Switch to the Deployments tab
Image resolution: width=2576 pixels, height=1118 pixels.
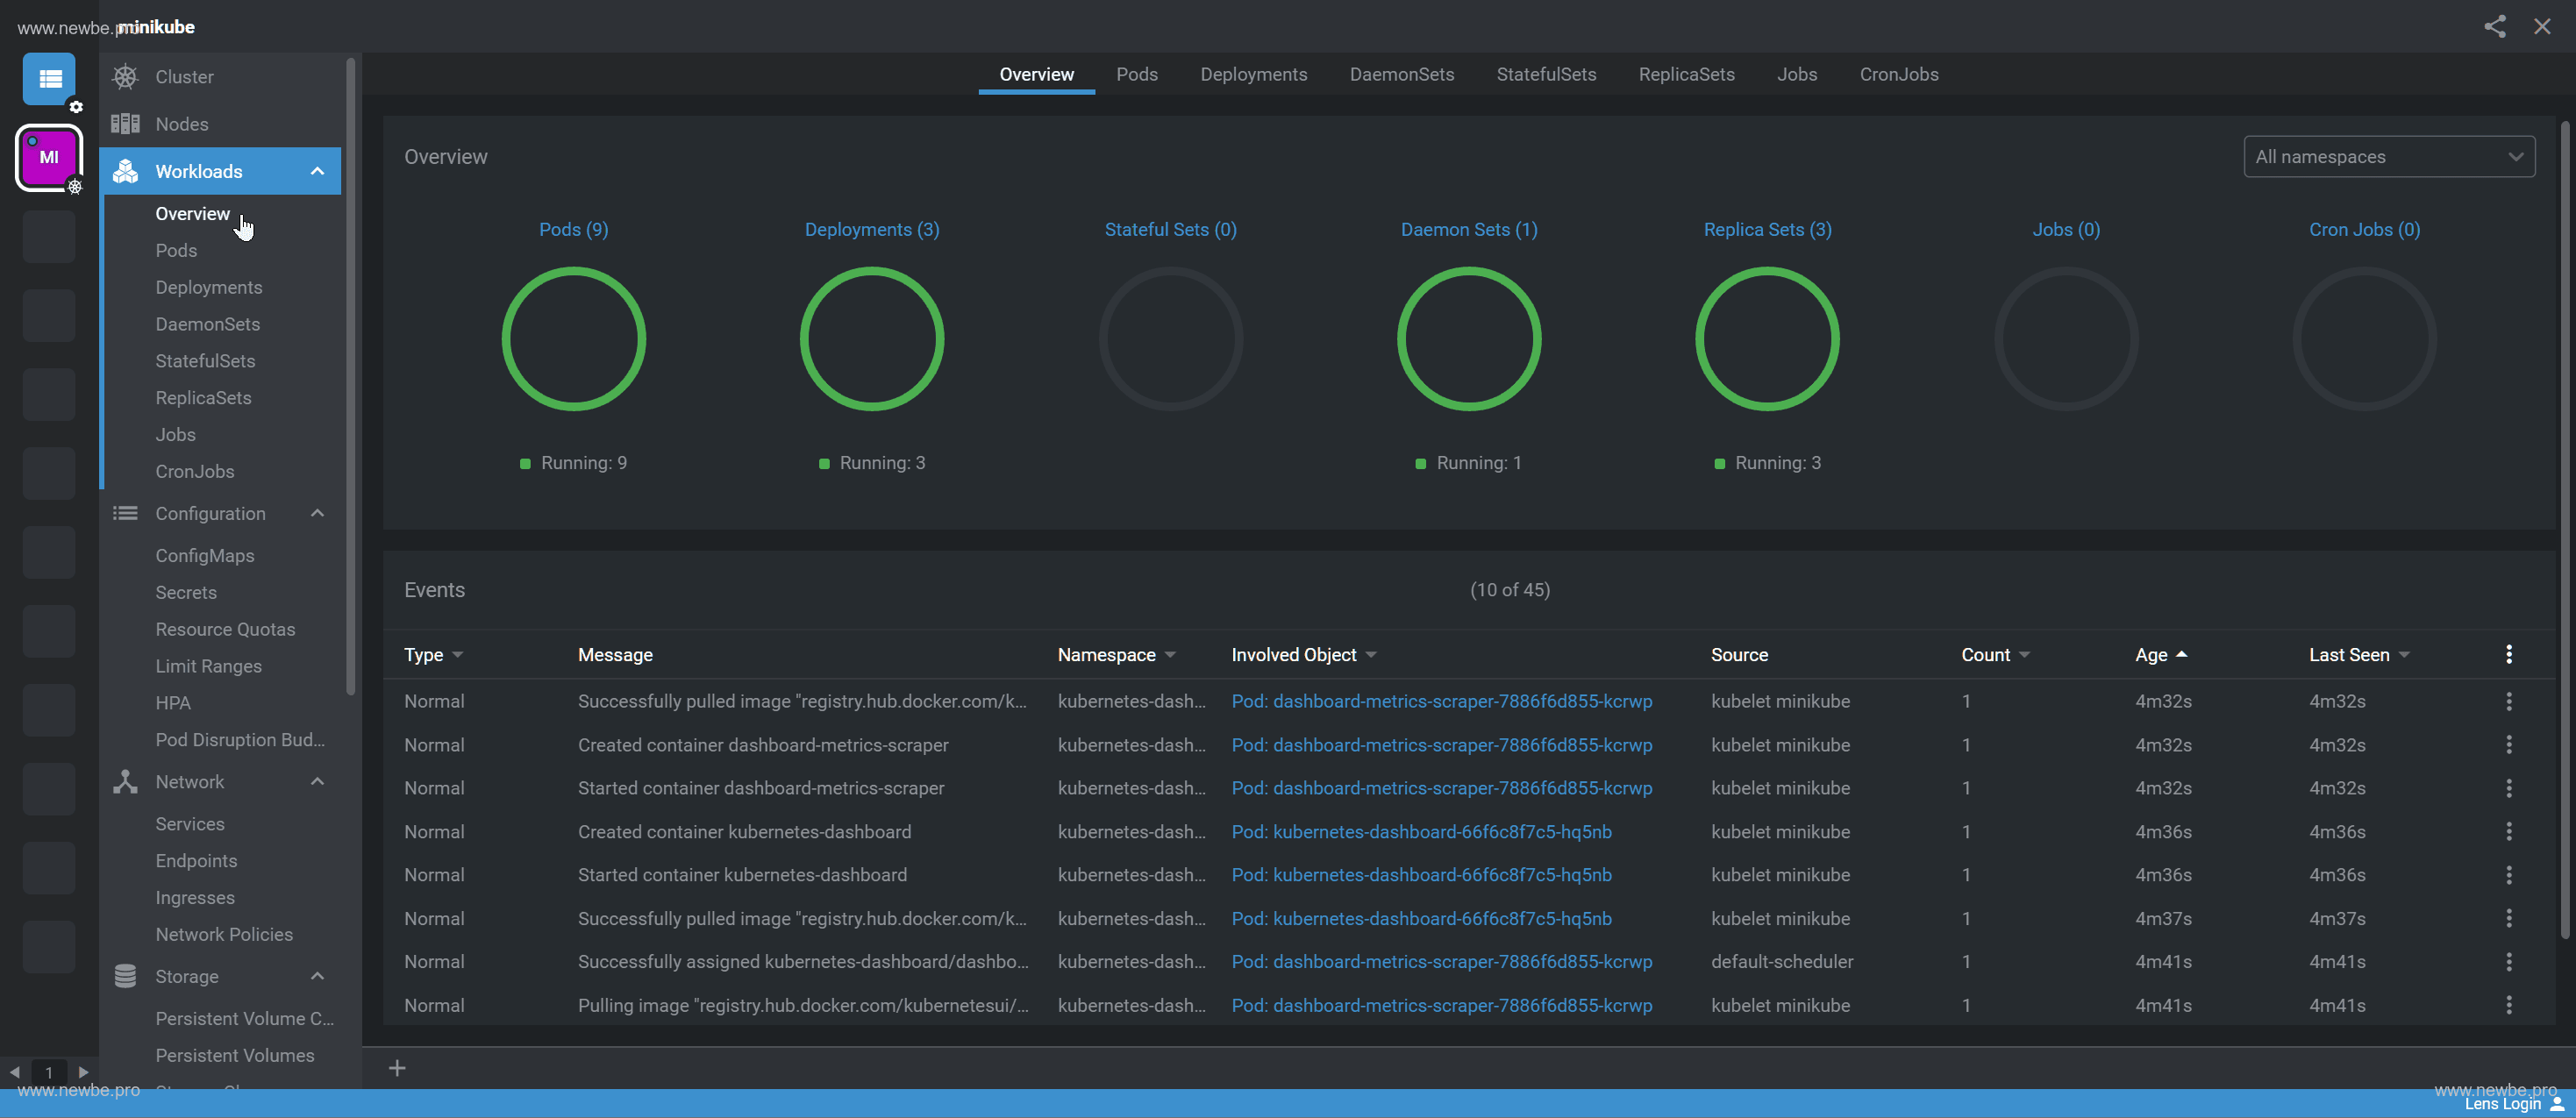pos(1253,74)
